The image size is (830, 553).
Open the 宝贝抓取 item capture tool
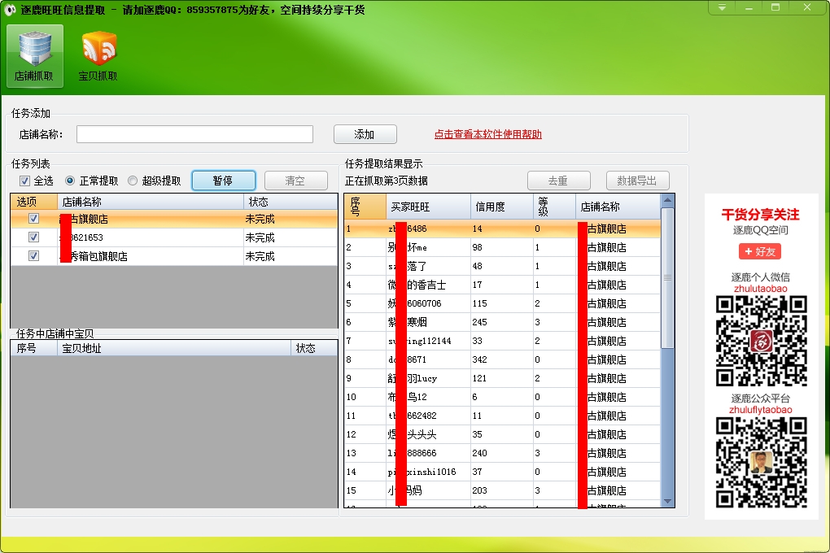coord(98,55)
